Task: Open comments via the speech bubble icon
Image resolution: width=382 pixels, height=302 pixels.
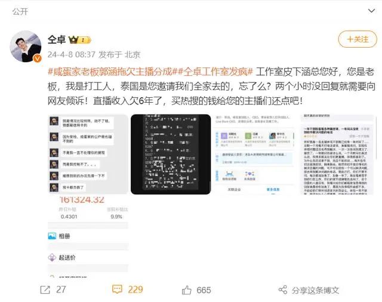Action: tap(117, 289)
